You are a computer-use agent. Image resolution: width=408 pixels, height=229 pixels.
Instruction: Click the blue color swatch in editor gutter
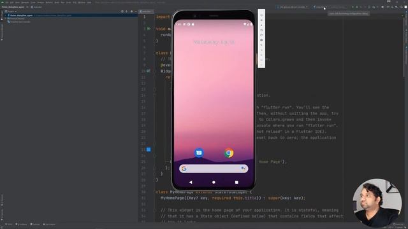149,149
